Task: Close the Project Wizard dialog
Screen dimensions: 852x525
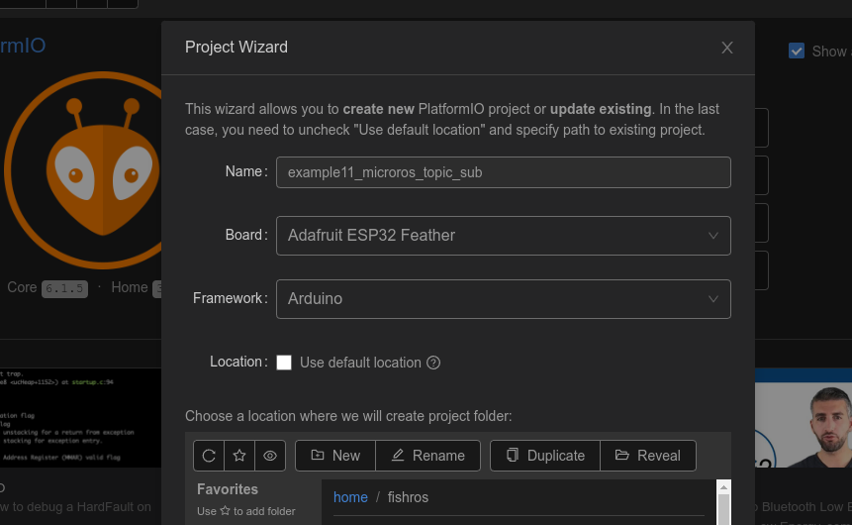Action: tap(727, 48)
